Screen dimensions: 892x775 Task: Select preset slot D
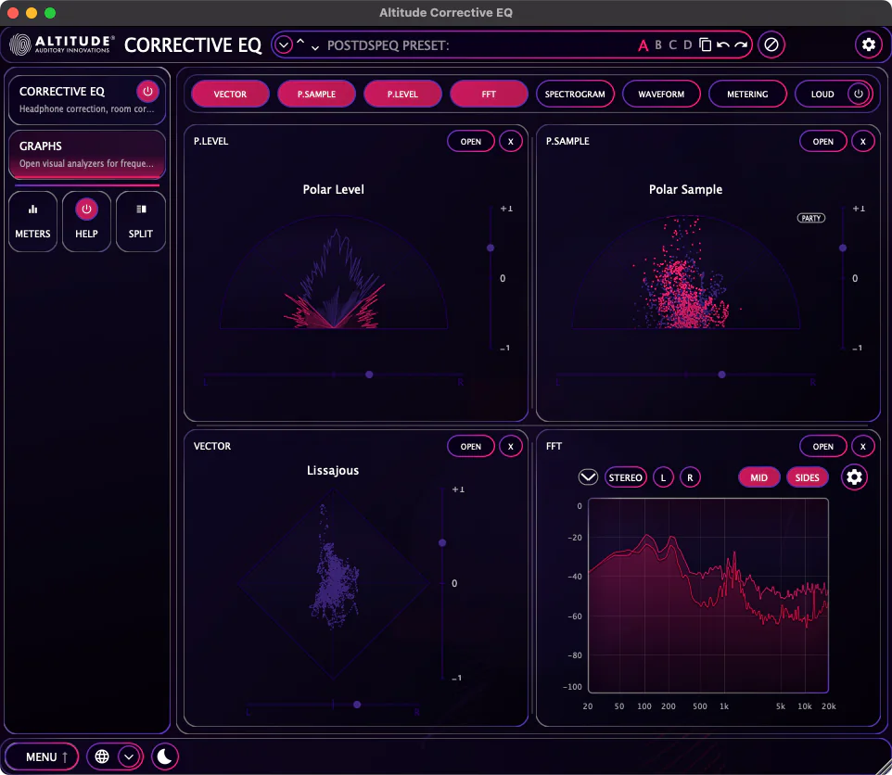point(688,44)
